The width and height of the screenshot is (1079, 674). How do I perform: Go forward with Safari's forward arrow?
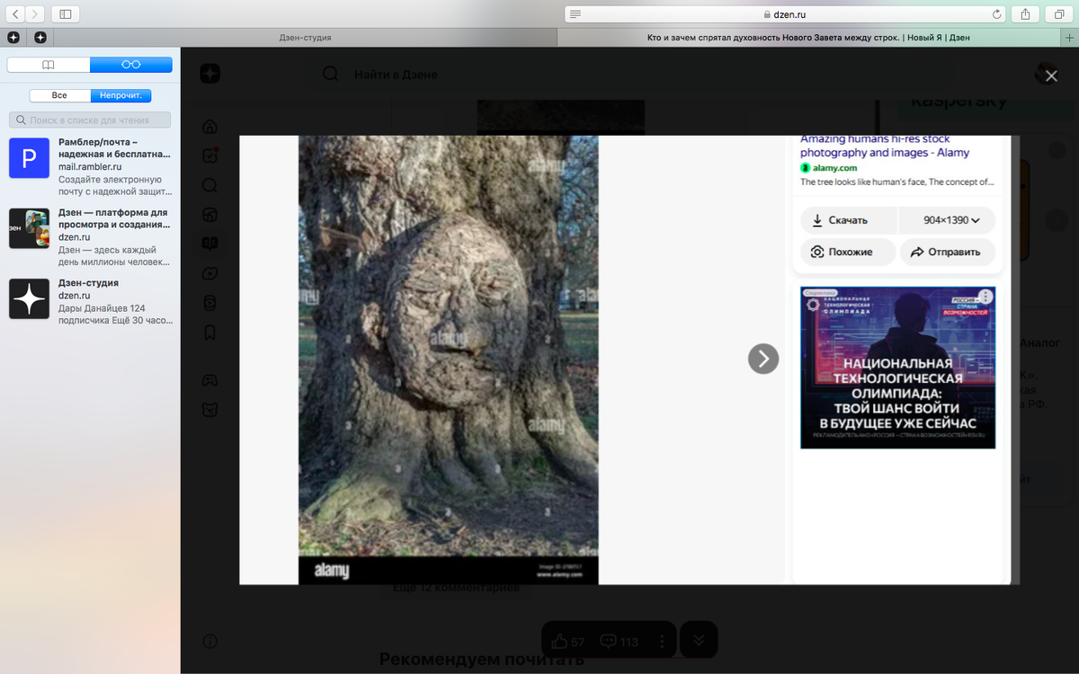coord(35,14)
